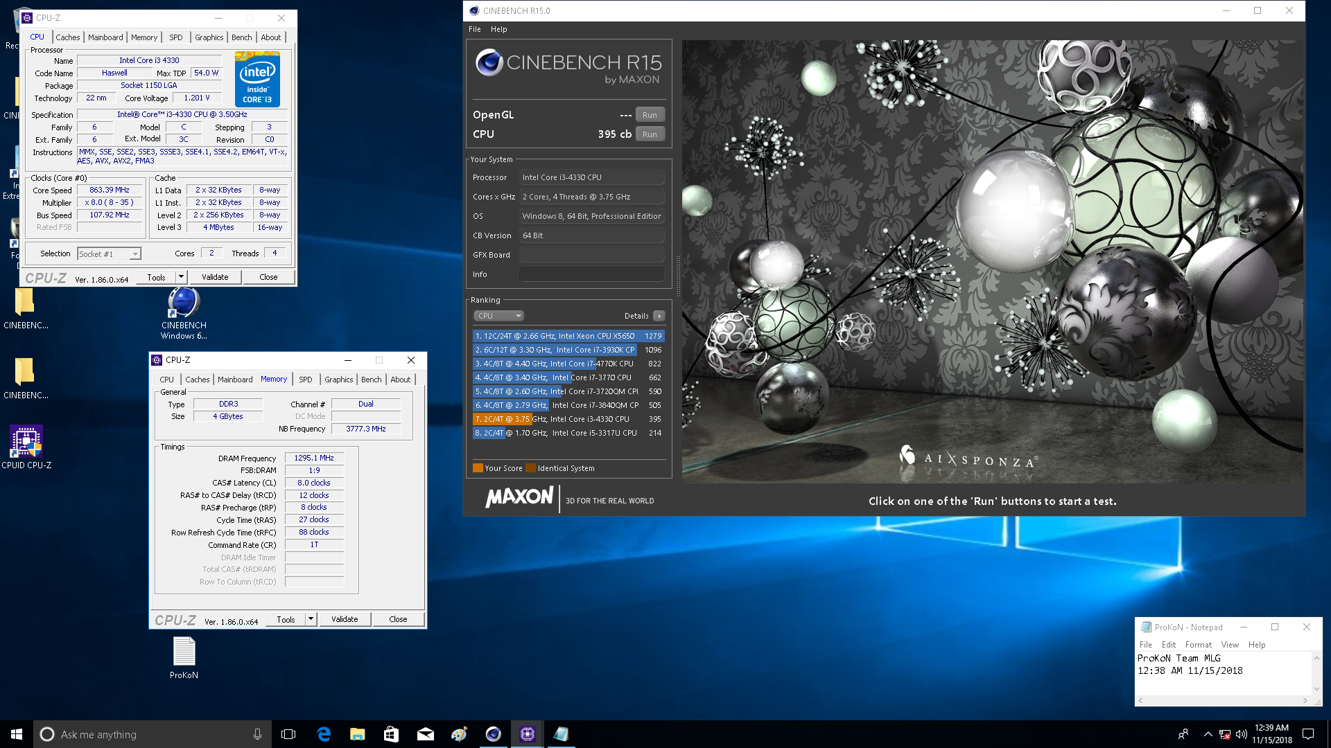Screen dimensions: 1331x748
Task: Open the ProKoN text file on desktop
Action: (184, 658)
